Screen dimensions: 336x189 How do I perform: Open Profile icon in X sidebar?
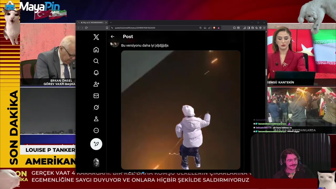(96, 119)
